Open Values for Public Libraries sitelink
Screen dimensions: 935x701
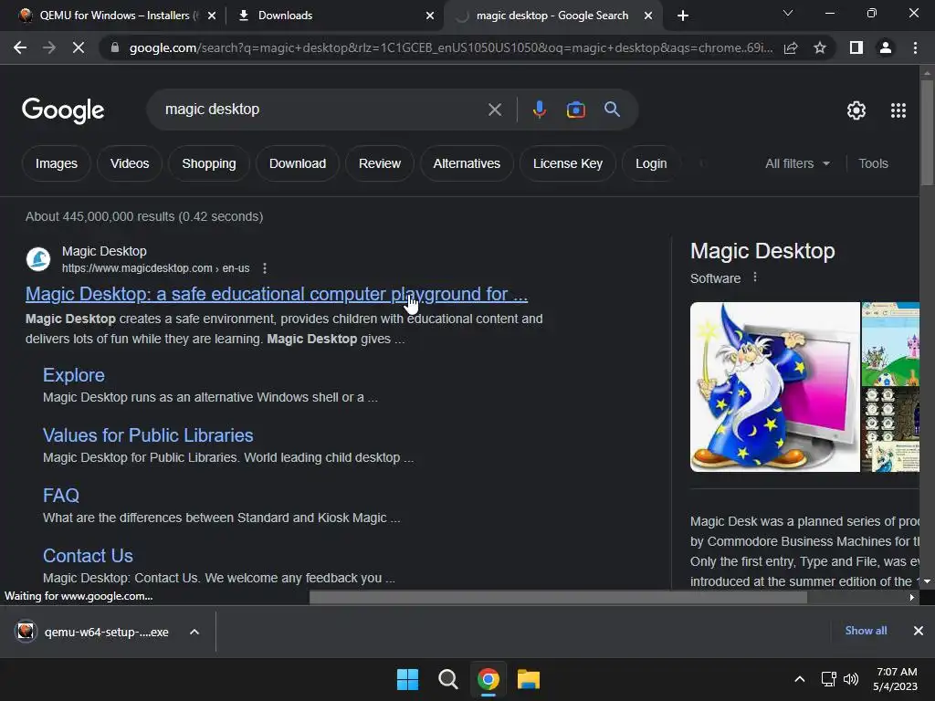click(148, 435)
